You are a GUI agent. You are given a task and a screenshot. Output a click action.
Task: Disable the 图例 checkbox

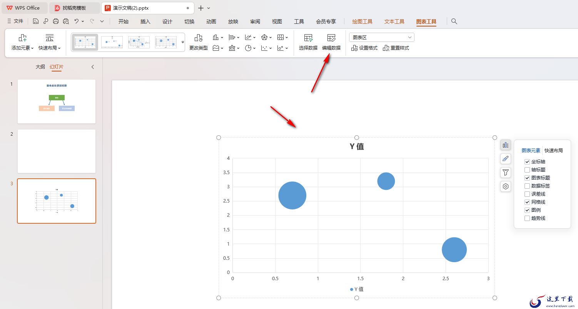pos(527,210)
